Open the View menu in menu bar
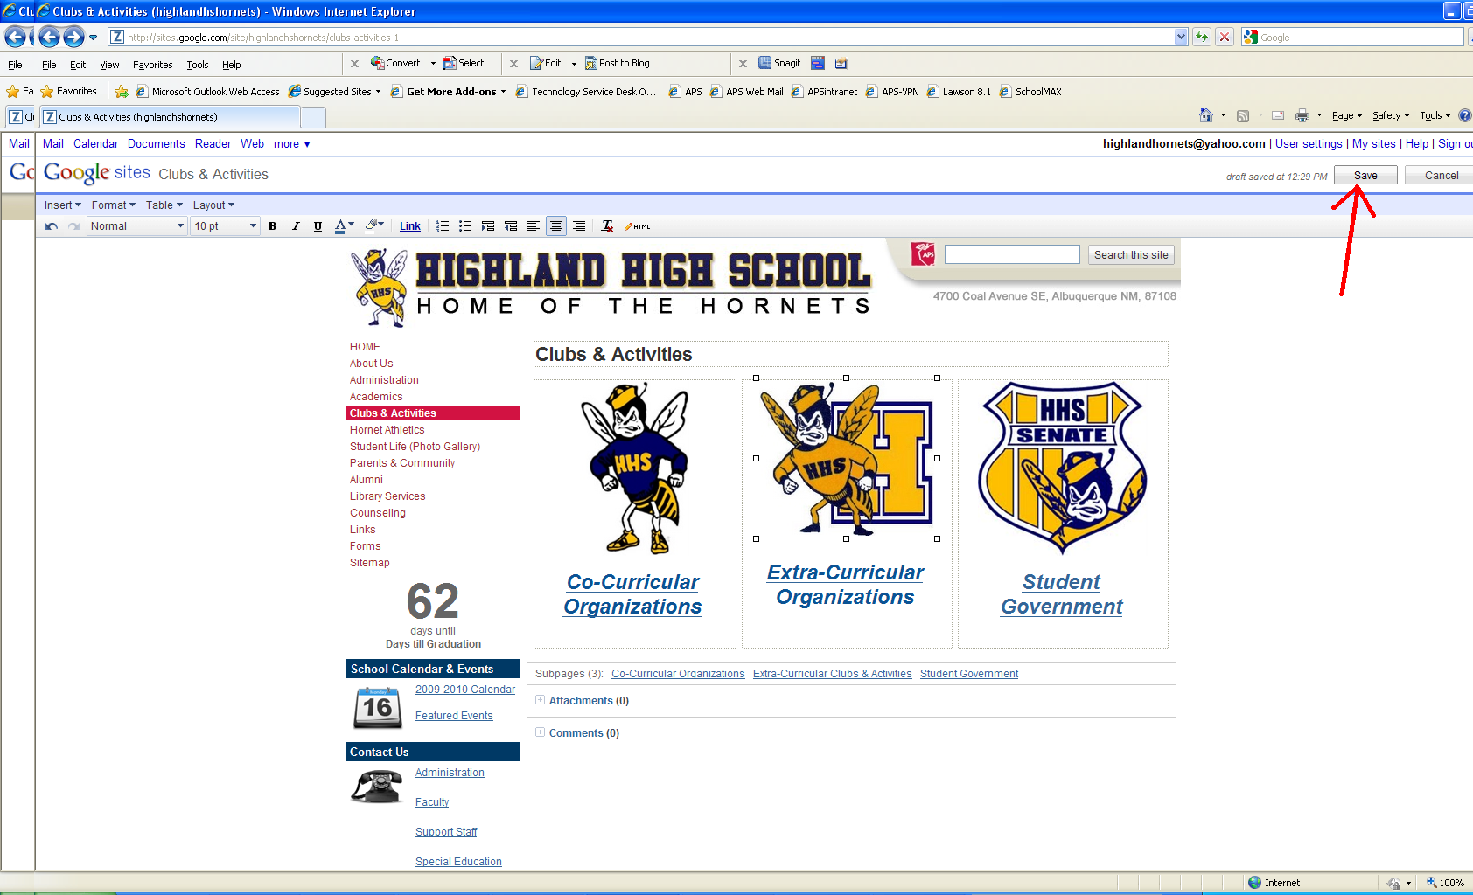1473x895 pixels. tap(109, 65)
